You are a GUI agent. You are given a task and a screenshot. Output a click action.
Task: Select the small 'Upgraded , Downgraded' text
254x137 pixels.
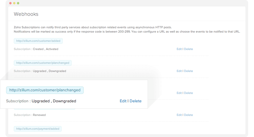click(x=49, y=71)
